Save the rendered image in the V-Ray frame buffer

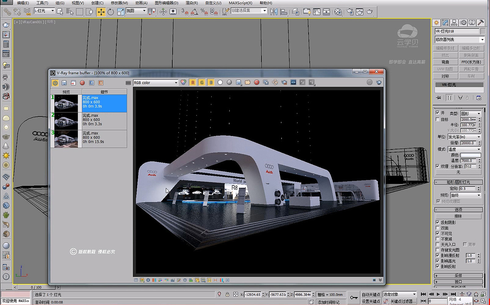click(x=64, y=82)
